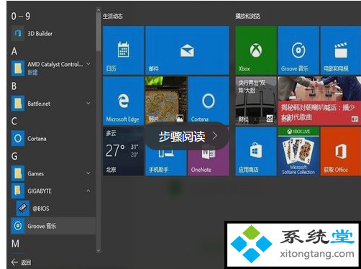Open the 日历 calendar tile
Screen dimensions: 361x269
tap(123, 50)
